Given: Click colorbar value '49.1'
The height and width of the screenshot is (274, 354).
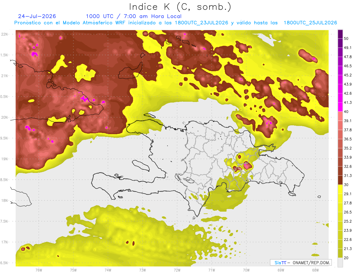Looking at the screenshot, I should (348, 48).
